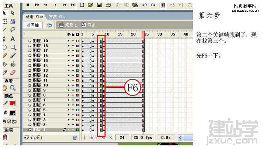
Task: Delete layer using trash can icon
Action: coord(75,137)
